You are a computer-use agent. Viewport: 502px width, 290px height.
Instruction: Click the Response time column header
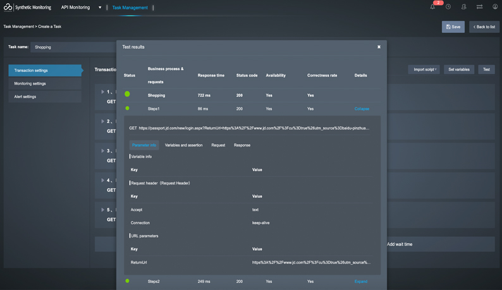click(x=211, y=76)
